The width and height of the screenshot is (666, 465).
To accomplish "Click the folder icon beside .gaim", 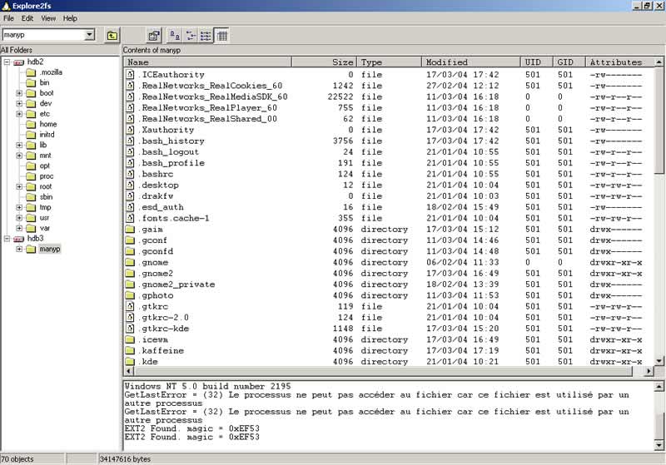I will point(130,229).
